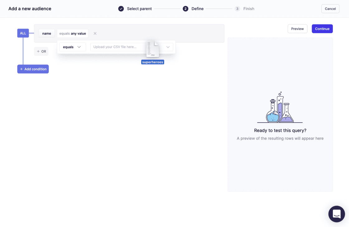Add an OR condition

pos(41,51)
